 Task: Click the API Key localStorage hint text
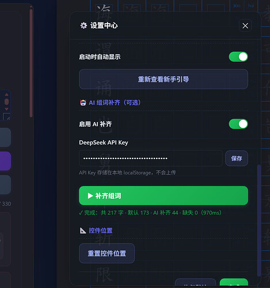[x=127, y=173]
